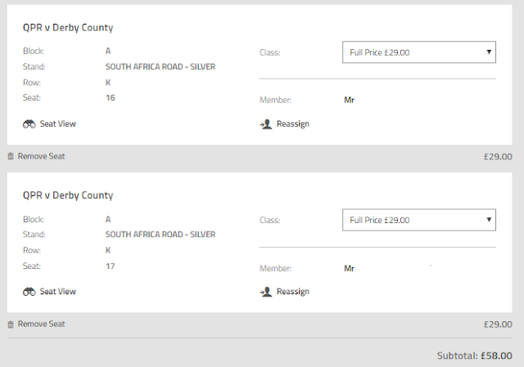Click member name Mr for seat 16
524x367 pixels.
pyautogui.click(x=350, y=101)
